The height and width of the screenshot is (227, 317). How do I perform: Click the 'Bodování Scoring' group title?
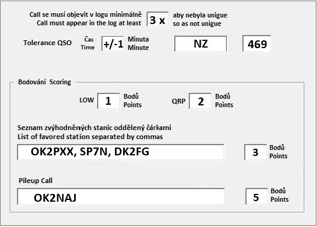(x=45, y=82)
